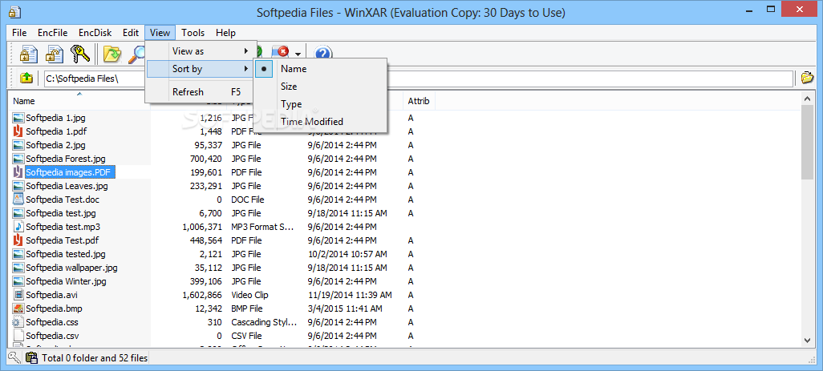Close the open View menu
This screenshot has height=371, width=823.
pos(160,33)
